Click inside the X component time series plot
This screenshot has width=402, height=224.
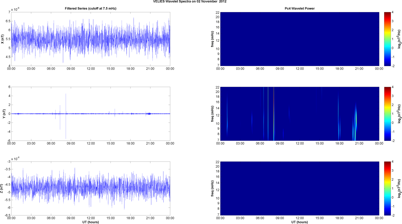tap(90, 39)
